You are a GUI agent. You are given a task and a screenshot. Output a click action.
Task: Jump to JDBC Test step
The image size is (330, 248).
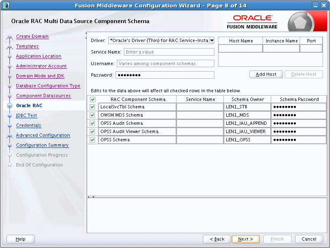click(26, 115)
